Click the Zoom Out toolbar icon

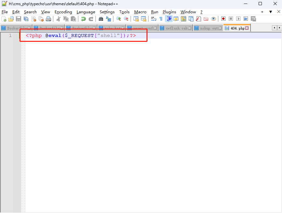click(126, 19)
